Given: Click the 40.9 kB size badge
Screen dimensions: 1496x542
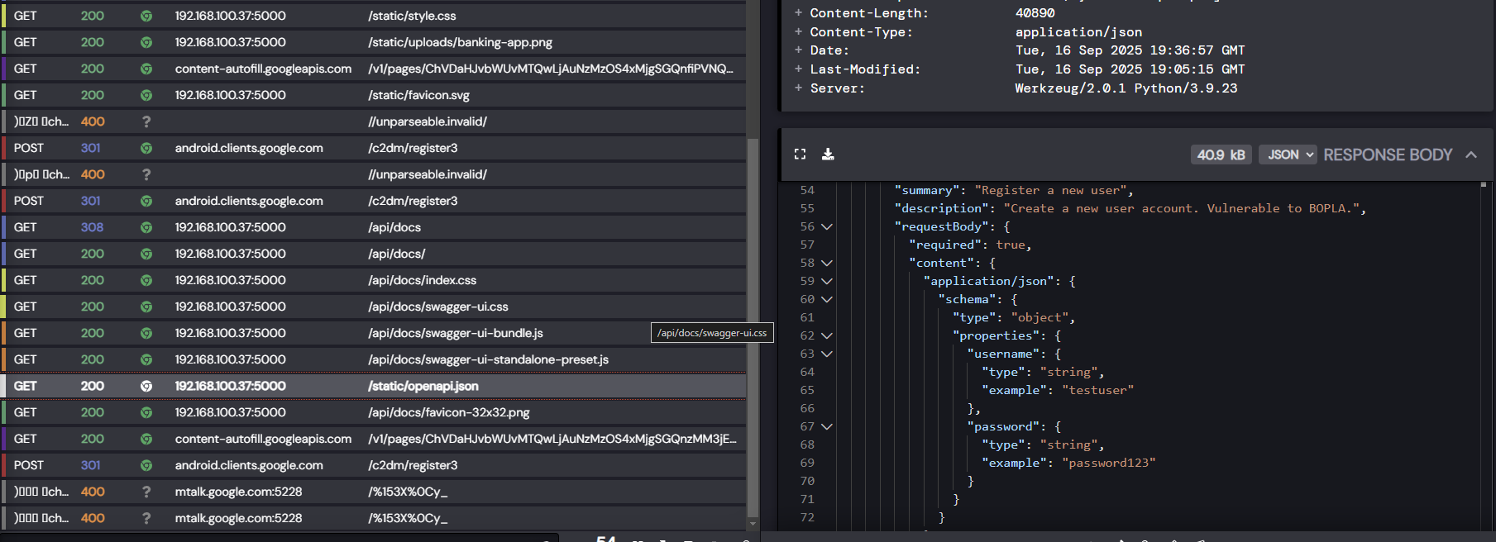Looking at the screenshot, I should pos(1221,155).
